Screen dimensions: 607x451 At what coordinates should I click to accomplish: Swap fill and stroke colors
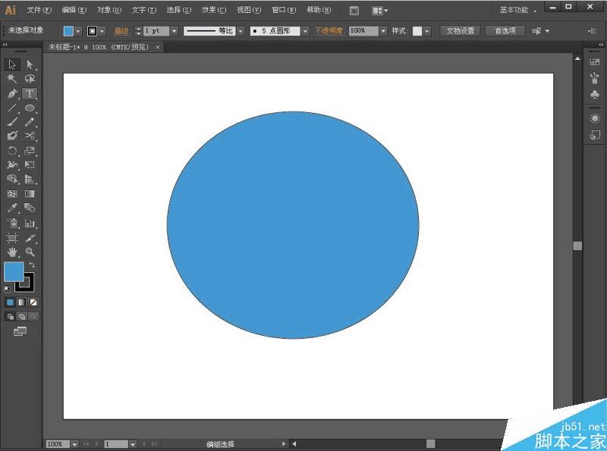point(32,265)
